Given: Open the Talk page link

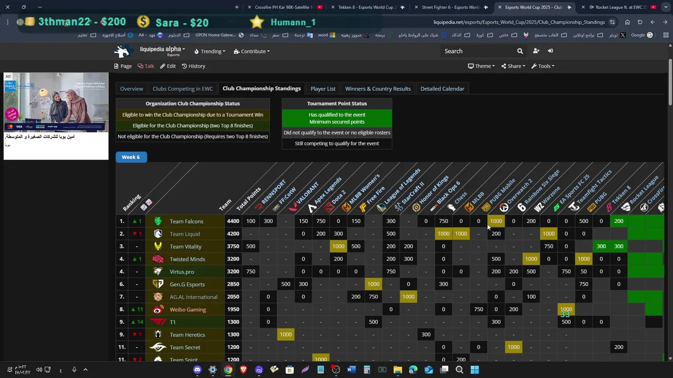Looking at the screenshot, I should click(146, 66).
